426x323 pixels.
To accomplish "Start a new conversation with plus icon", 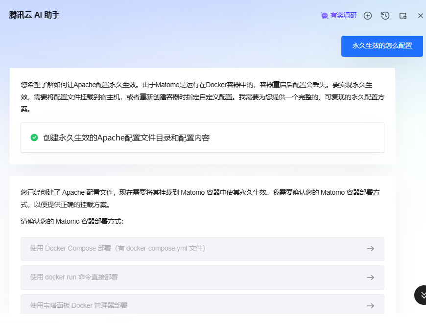I will click(x=368, y=16).
